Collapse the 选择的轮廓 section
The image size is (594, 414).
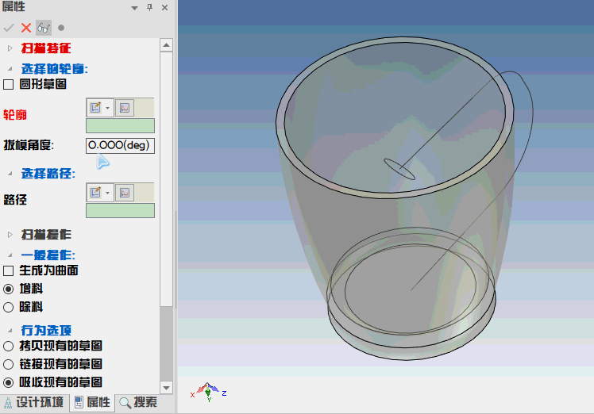(10, 69)
